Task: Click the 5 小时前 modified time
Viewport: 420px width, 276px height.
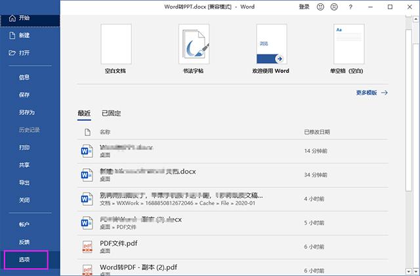Action: click(x=314, y=223)
